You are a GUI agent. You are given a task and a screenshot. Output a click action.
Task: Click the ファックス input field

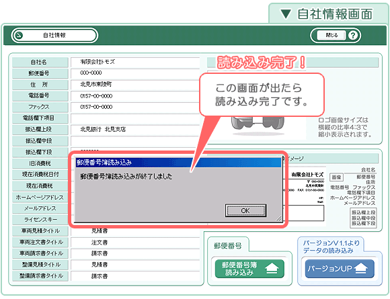click(135, 107)
